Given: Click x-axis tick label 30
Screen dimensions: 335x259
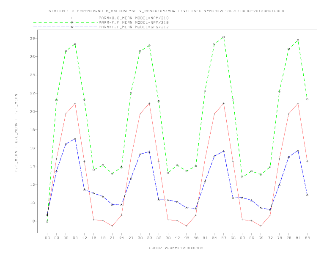Looking at the screenshot, I should [x=140, y=238].
